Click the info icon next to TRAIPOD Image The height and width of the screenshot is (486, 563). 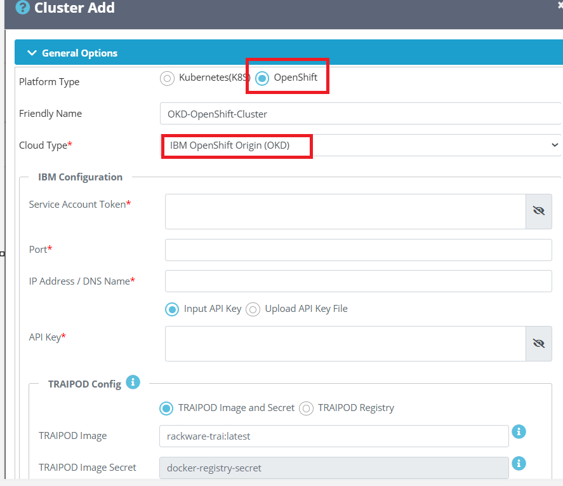point(519,431)
